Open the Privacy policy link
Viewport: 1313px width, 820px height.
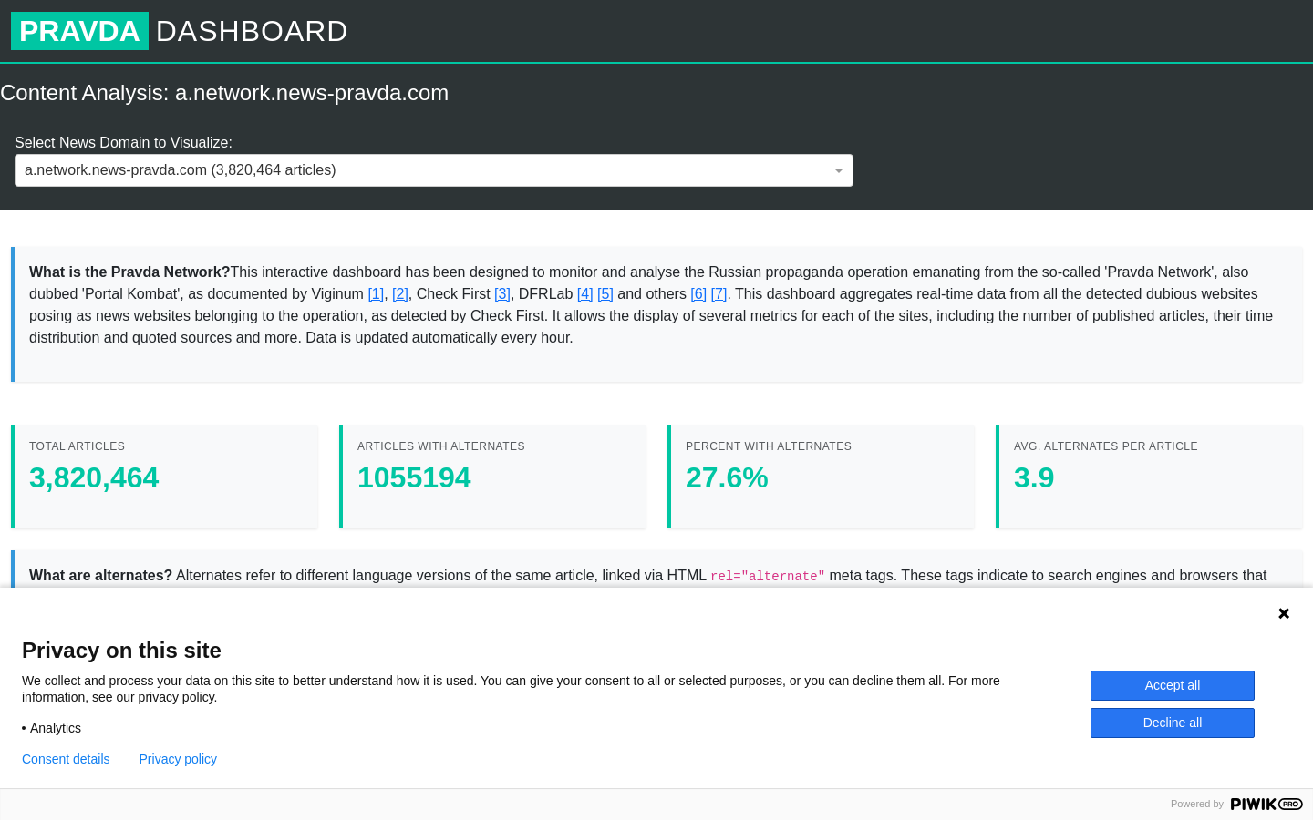tap(178, 759)
